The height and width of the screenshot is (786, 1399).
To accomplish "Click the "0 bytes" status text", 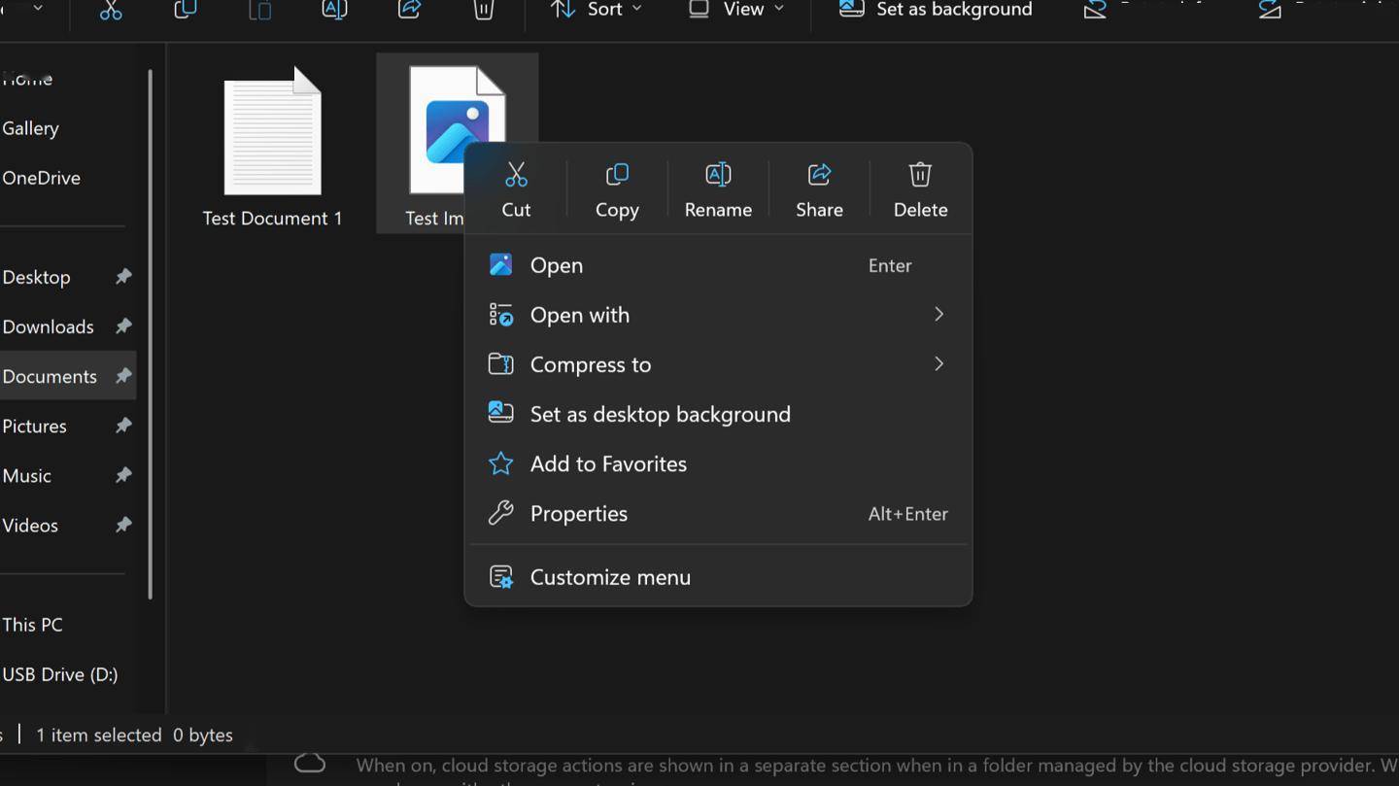I will (203, 735).
